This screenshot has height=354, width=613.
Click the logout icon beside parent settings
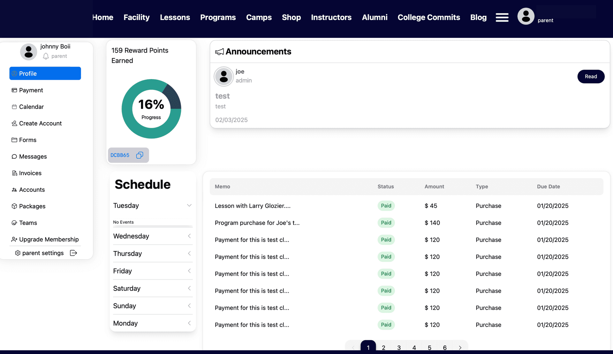tap(73, 253)
